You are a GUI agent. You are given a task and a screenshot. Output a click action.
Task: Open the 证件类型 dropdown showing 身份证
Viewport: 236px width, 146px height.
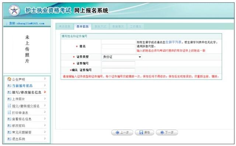point(122,57)
